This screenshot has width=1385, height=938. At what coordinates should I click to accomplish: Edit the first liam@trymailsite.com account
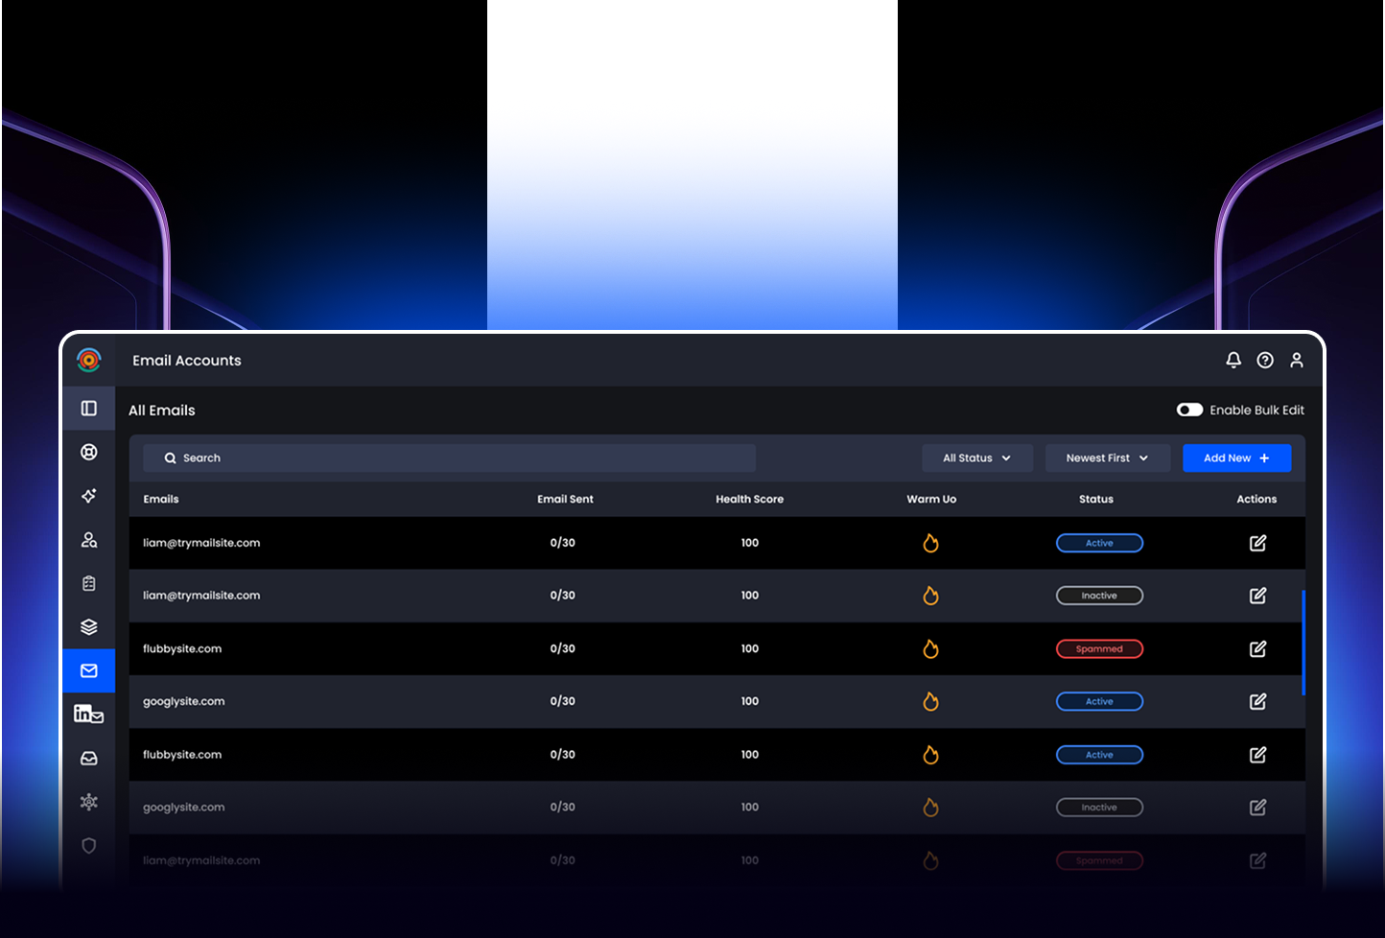click(x=1257, y=543)
